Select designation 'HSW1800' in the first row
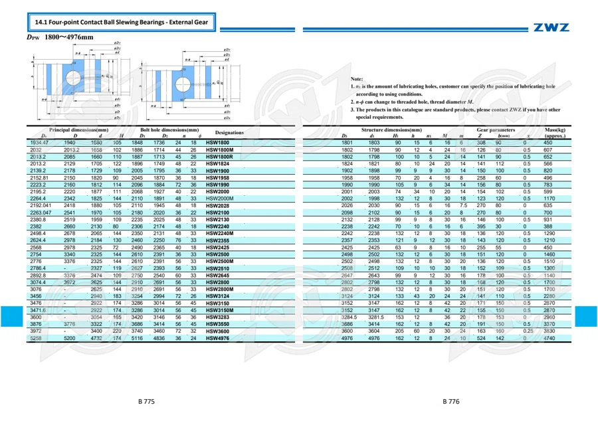 tap(217, 143)
